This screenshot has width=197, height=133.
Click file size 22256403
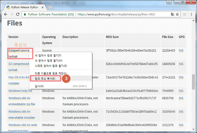tap(169, 51)
